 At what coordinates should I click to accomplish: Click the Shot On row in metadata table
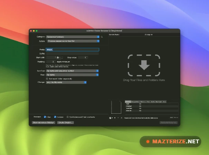click(x=152, y=111)
